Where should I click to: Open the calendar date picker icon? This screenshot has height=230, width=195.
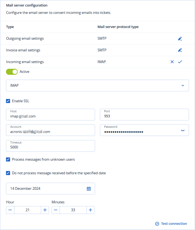coord(89,189)
